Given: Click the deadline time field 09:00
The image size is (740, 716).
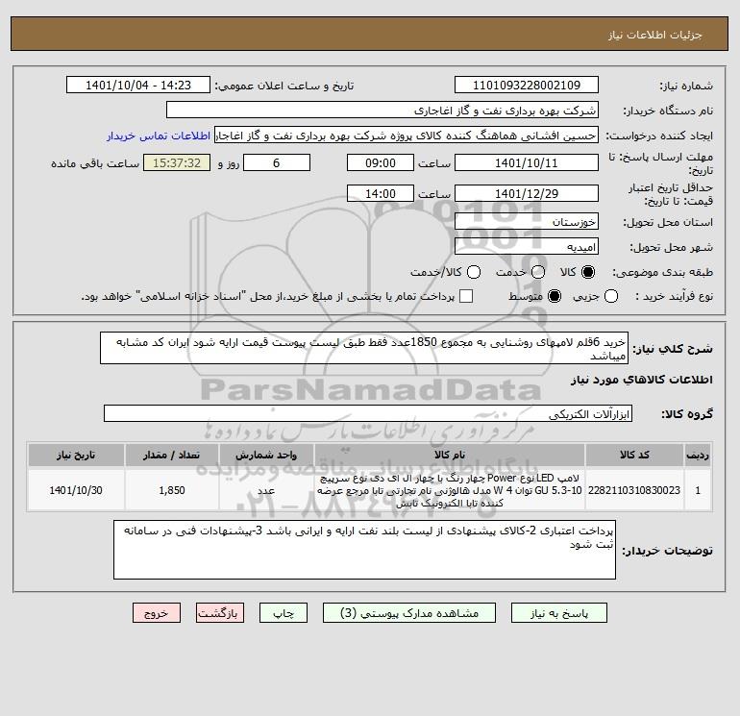Looking at the screenshot, I should point(381,162).
